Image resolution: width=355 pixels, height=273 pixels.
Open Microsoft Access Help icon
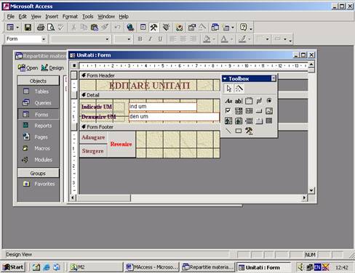243,28
